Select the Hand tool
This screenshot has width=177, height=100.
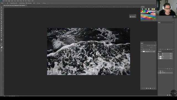click(x=1, y=40)
